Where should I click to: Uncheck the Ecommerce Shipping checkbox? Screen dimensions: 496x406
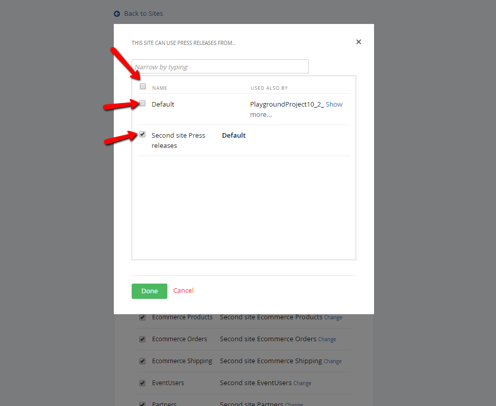pyautogui.click(x=142, y=361)
